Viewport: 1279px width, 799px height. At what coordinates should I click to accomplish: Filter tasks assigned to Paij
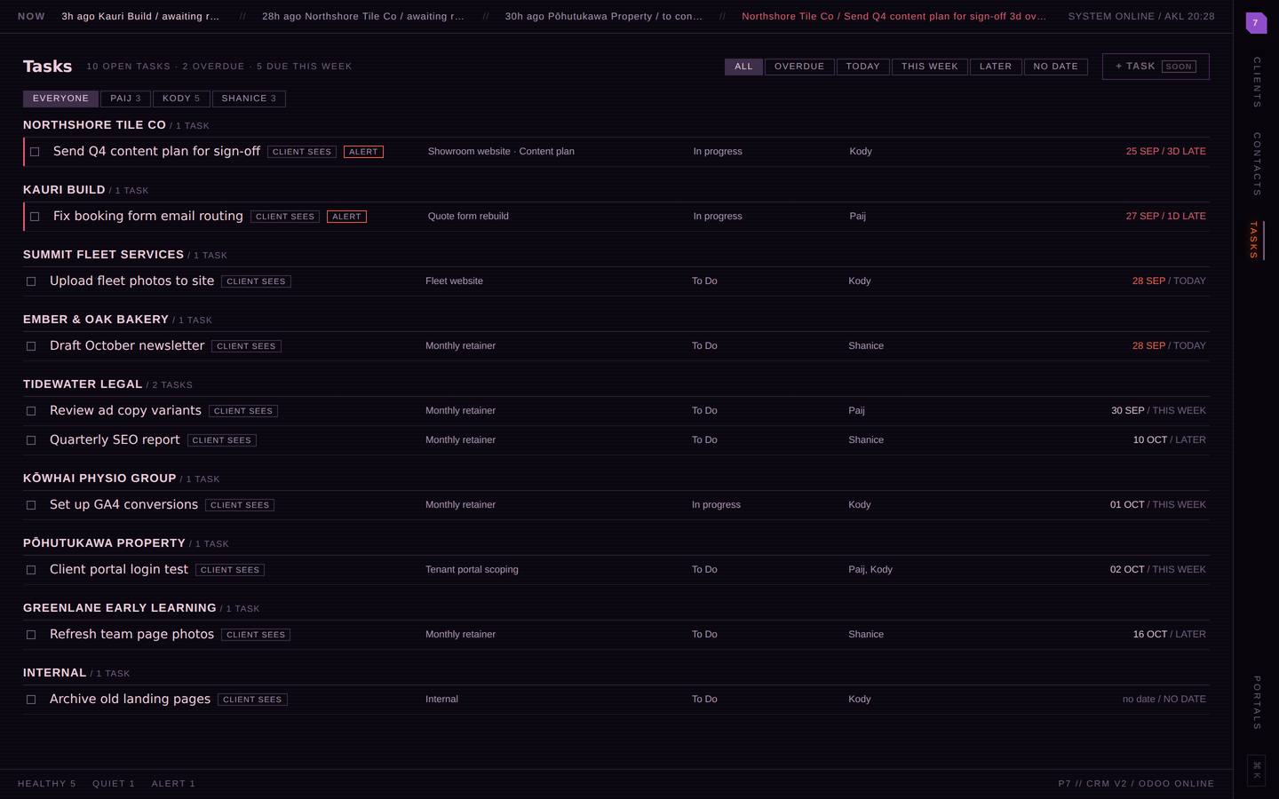[125, 99]
